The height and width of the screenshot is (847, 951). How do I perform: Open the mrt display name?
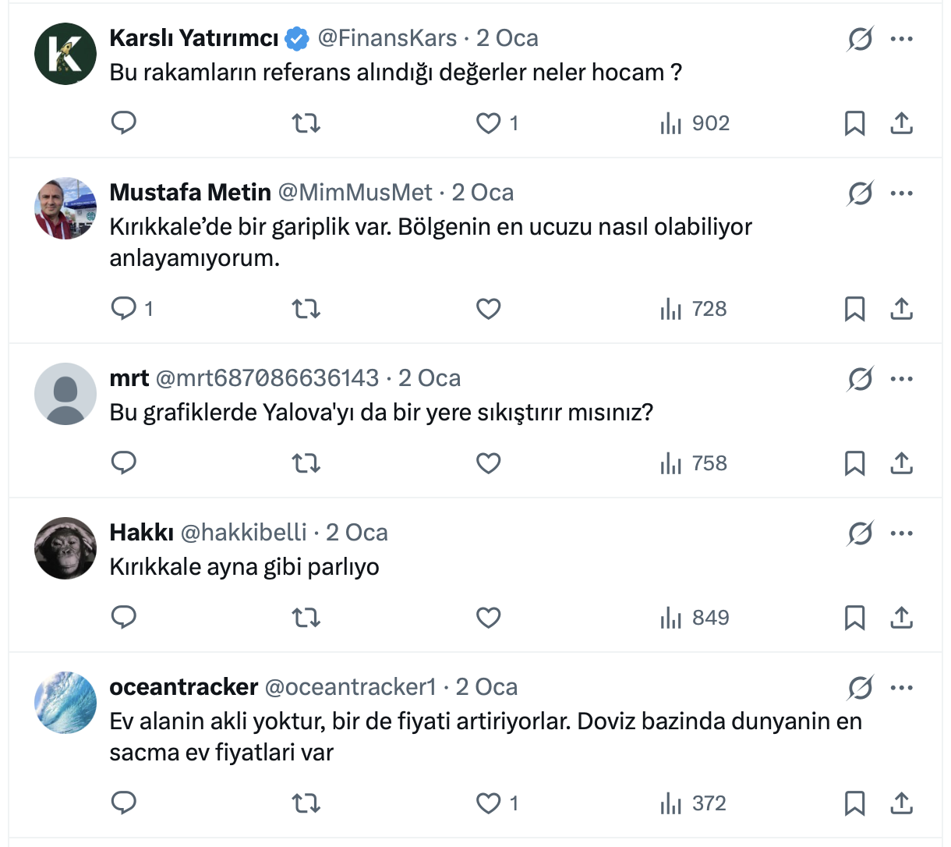click(129, 378)
